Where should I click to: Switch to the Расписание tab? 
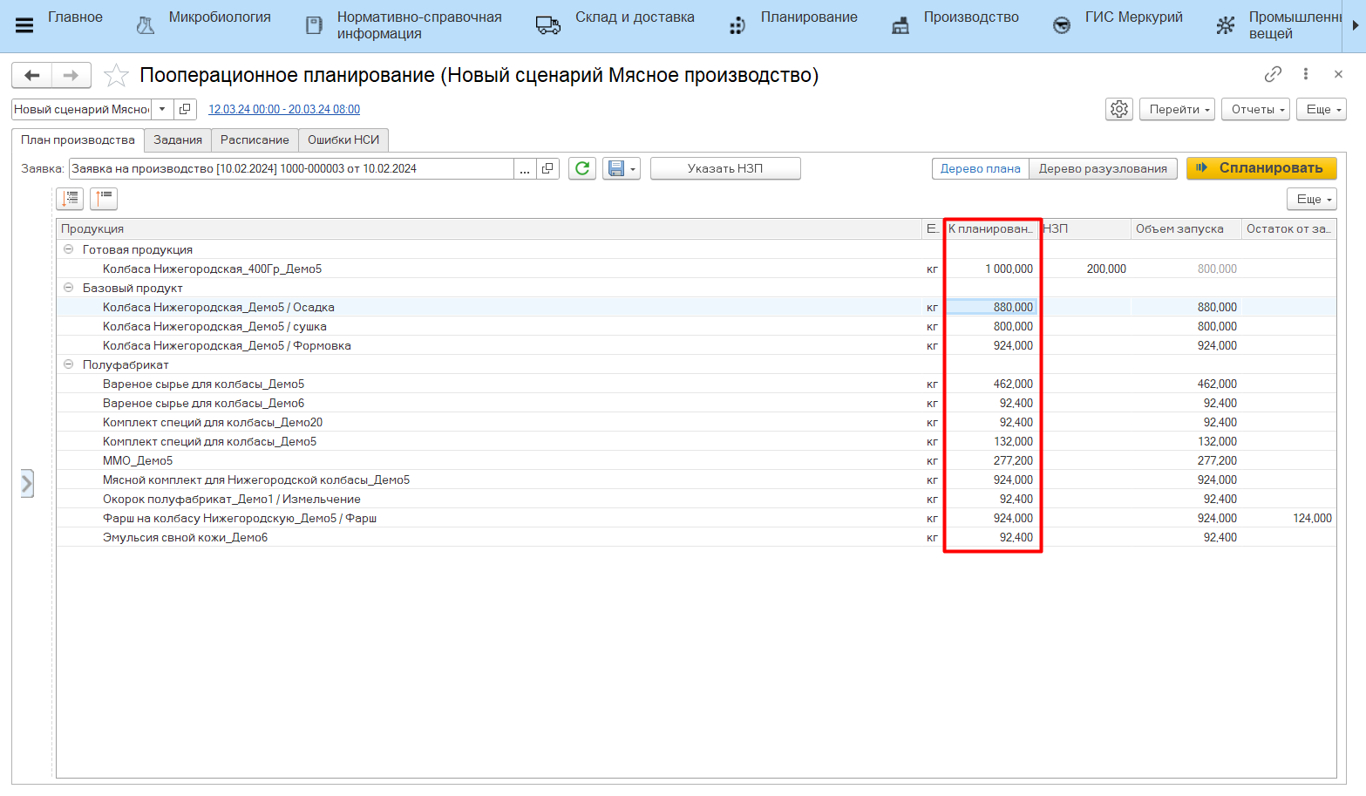[255, 139]
